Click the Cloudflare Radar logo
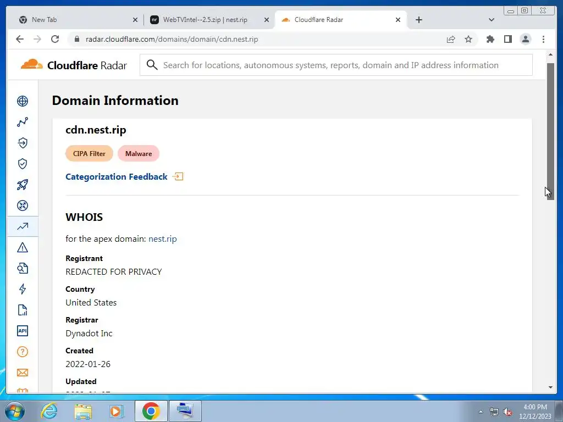This screenshot has width=563, height=422. point(74,65)
